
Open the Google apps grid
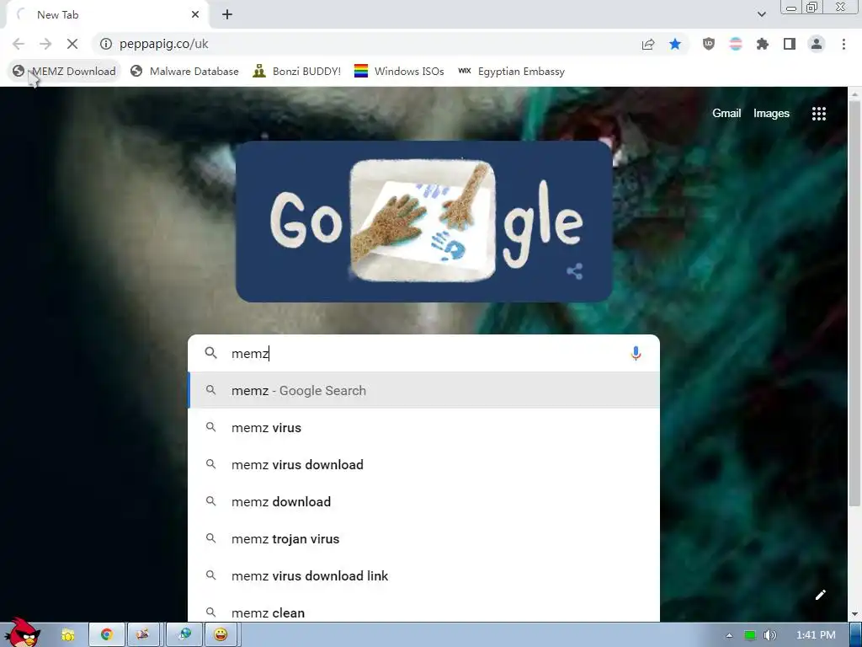(818, 114)
